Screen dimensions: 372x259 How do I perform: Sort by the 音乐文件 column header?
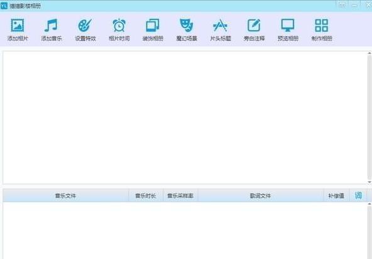[x=65, y=196]
